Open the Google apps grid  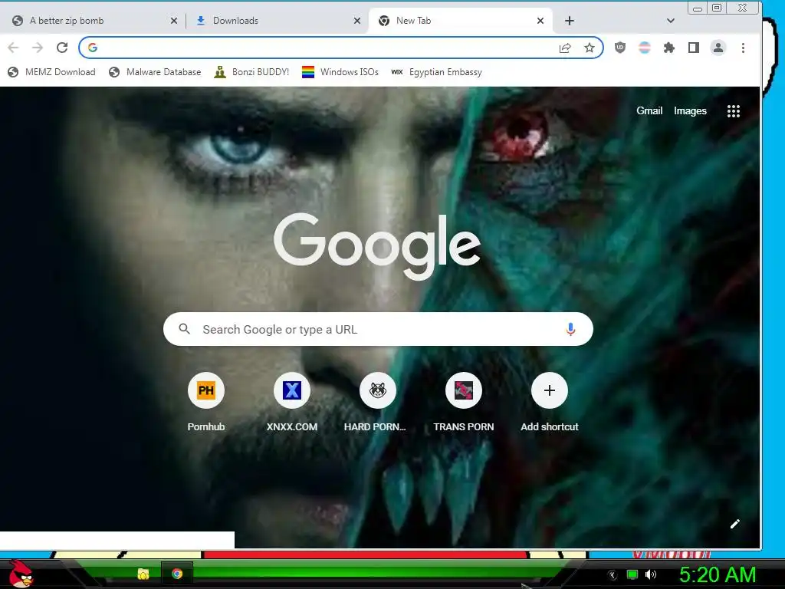click(734, 111)
